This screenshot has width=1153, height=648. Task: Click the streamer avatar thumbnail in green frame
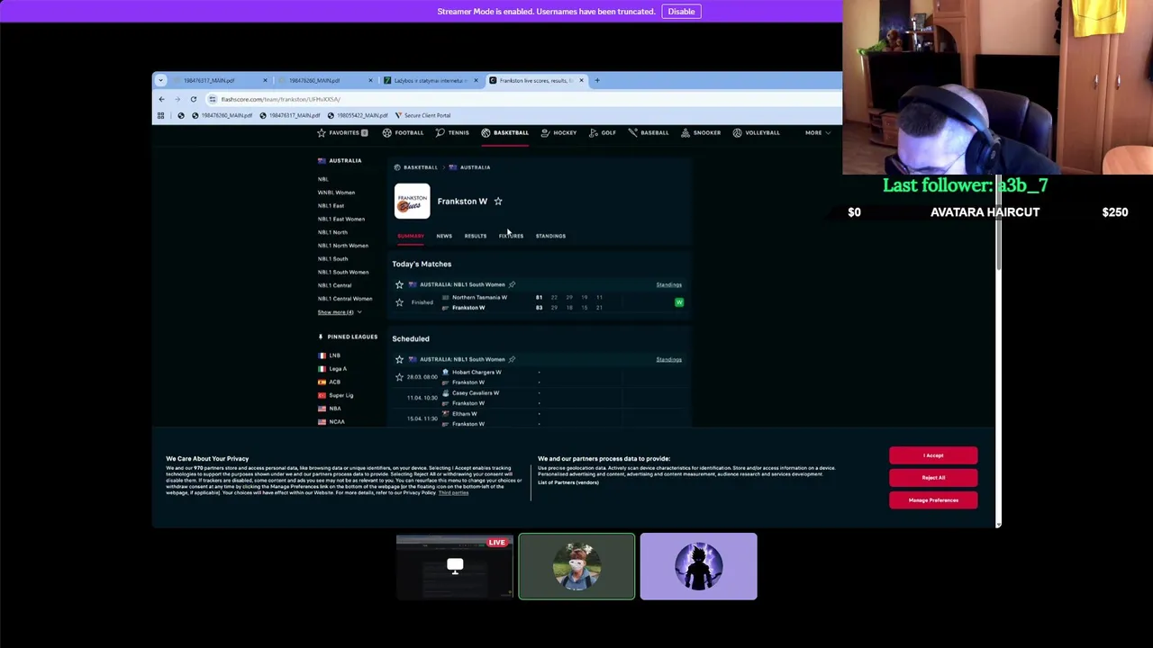[576, 567]
